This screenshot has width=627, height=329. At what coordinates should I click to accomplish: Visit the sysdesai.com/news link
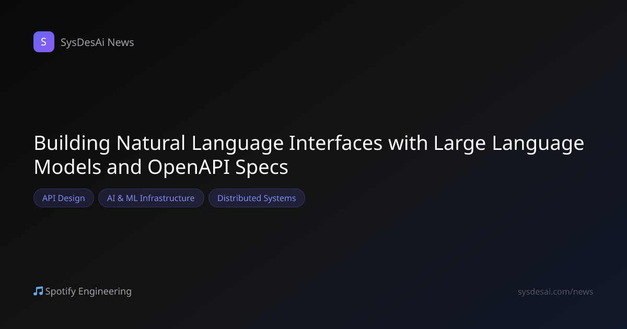coord(555,291)
